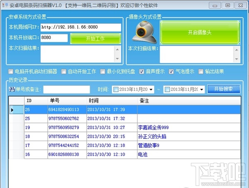Screen dimensions: 249x188
Task: Focus the 本机局域网IP address field
Action: 81,27
